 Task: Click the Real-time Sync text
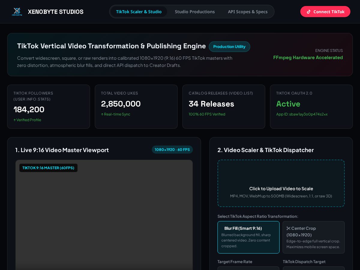[x=115, y=114]
